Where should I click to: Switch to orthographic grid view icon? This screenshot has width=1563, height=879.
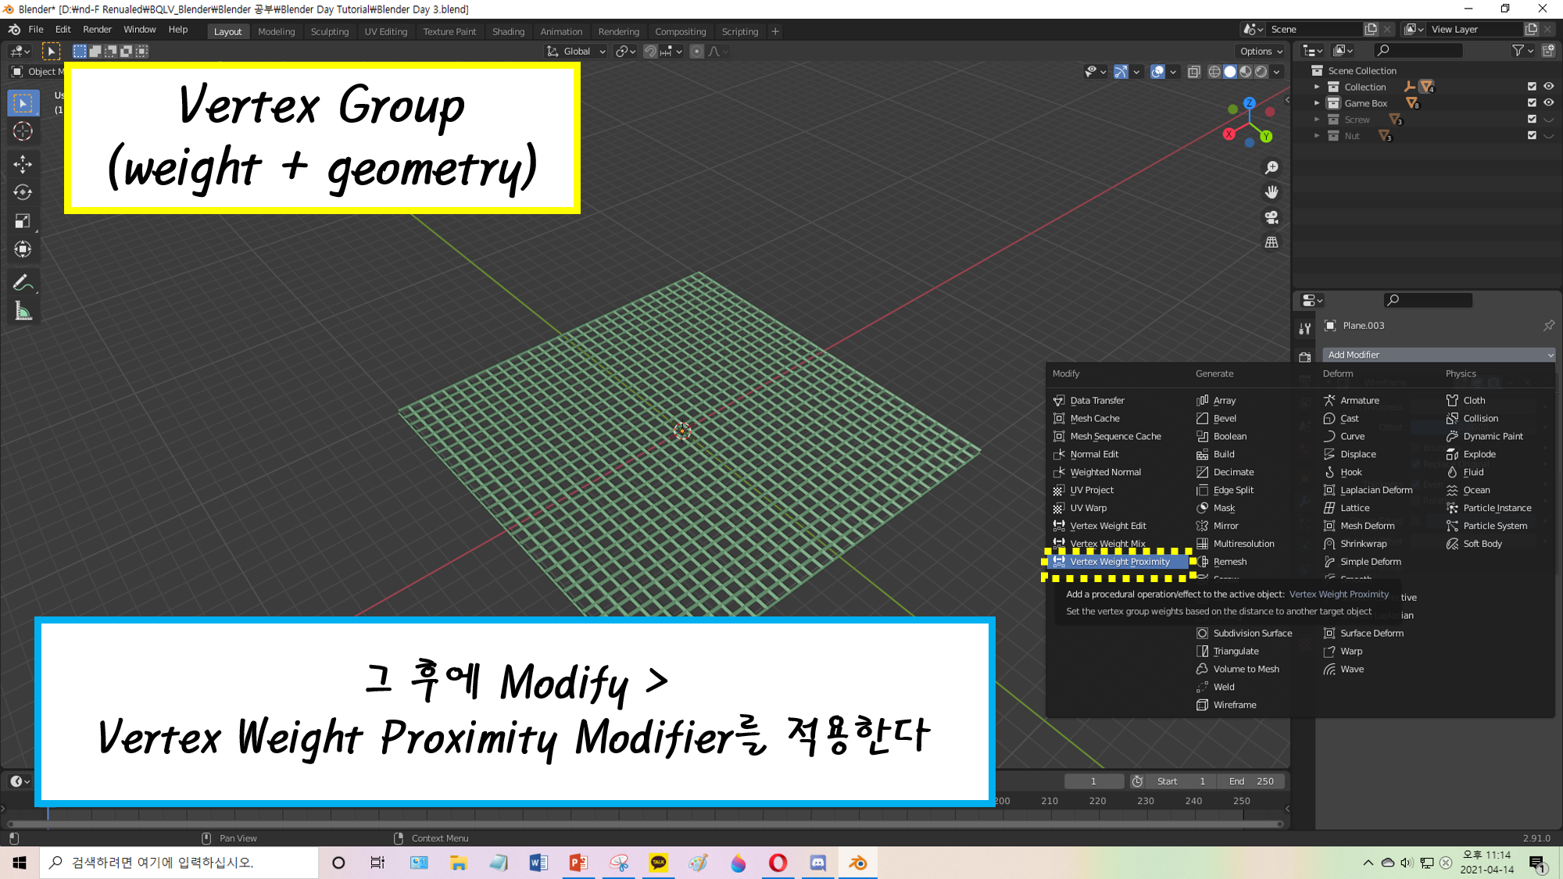point(1272,242)
